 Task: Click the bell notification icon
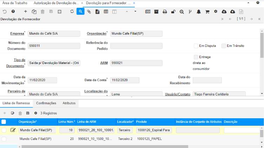coord(199,12)
